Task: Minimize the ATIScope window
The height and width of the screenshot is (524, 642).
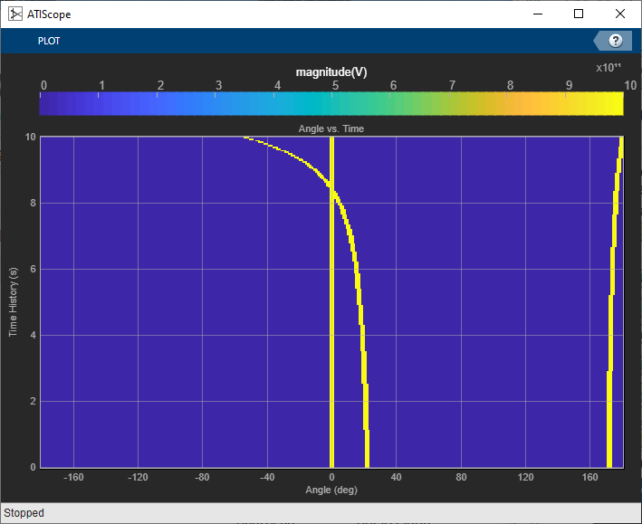Action: 537,14
